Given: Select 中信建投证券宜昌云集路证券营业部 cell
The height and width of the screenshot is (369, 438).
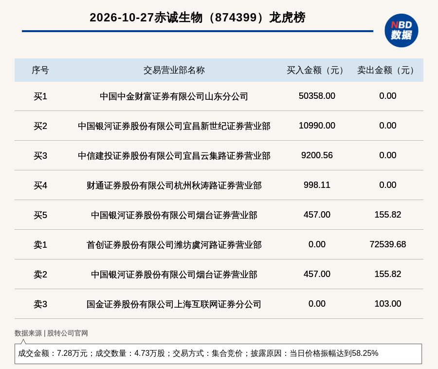Looking at the screenshot, I should click(x=174, y=156).
